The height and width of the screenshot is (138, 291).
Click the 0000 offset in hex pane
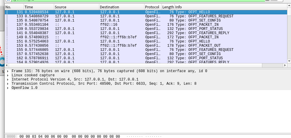coord(11,137)
